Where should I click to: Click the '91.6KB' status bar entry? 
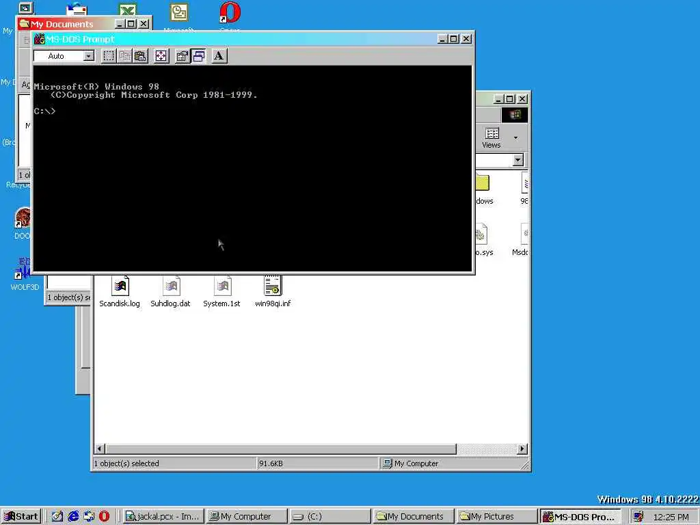click(271, 463)
